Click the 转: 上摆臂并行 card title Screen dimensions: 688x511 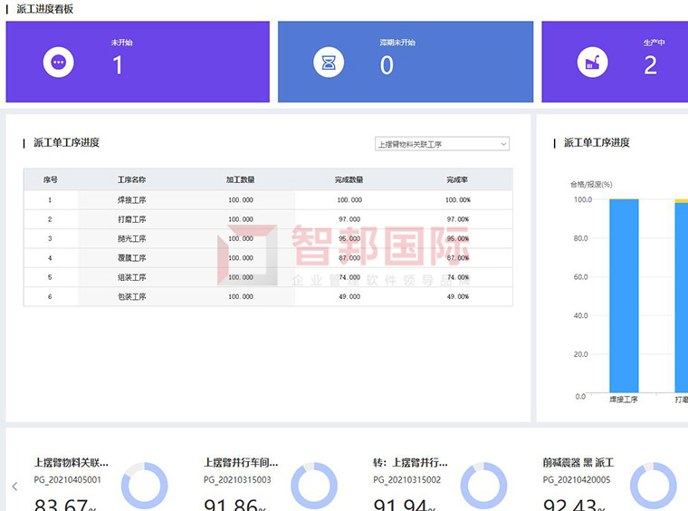coord(410,462)
